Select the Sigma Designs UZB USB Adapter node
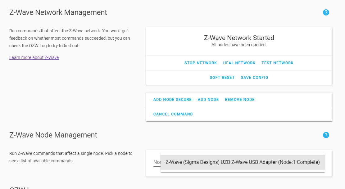 click(x=242, y=162)
